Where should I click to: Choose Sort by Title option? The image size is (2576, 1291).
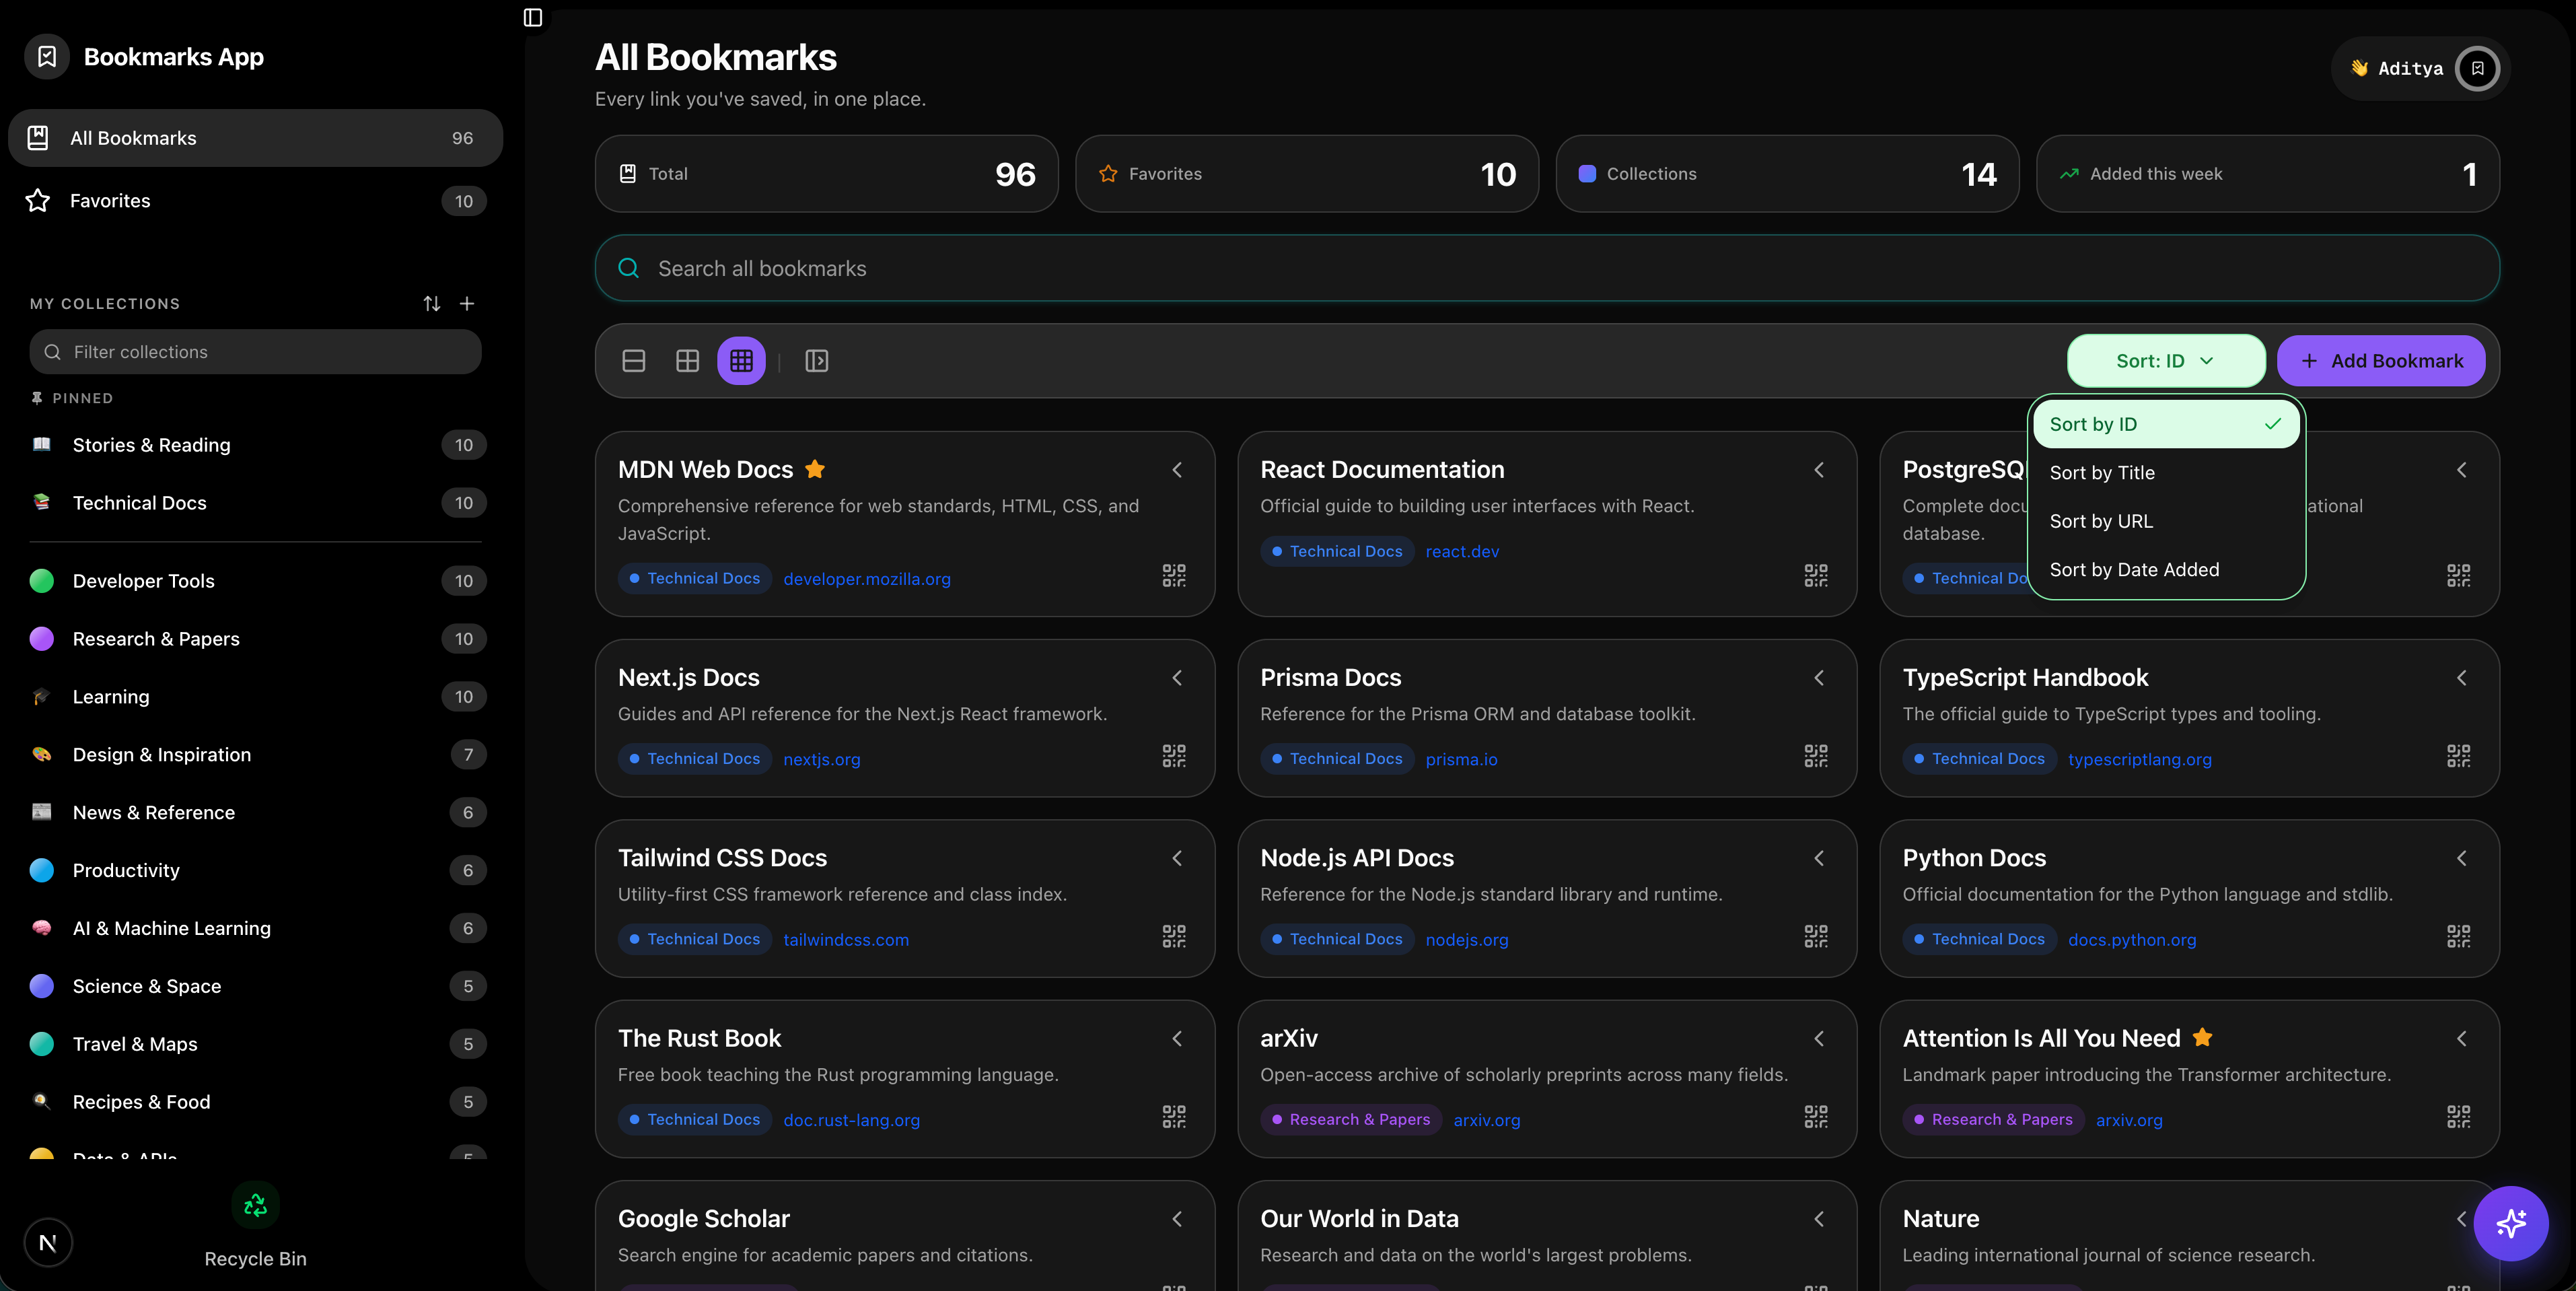2166,473
